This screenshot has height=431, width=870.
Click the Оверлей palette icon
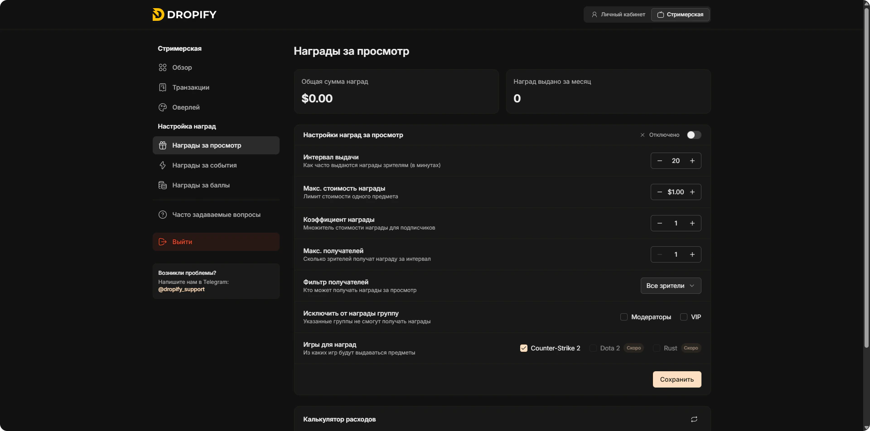pyautogui.click(x=163, y=107)
